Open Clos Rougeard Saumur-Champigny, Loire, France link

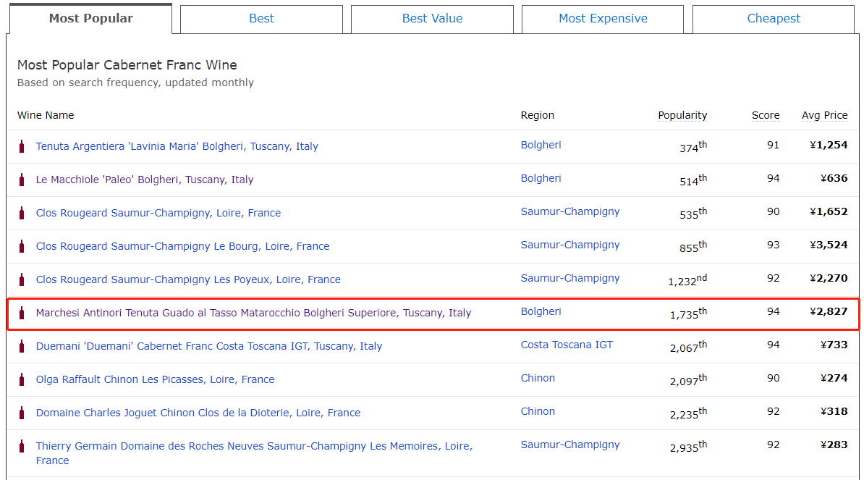[x=158, y=213]
